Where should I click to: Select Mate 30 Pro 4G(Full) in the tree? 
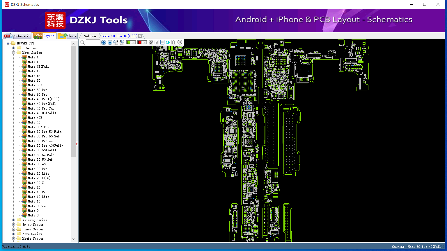[45, 146]
